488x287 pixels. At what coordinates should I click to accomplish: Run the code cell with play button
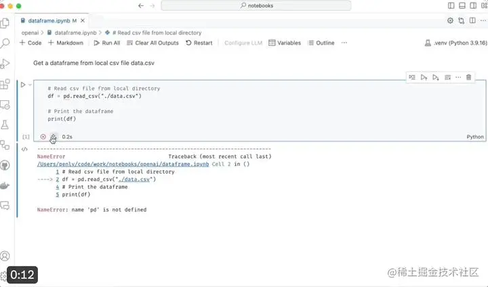23,85
